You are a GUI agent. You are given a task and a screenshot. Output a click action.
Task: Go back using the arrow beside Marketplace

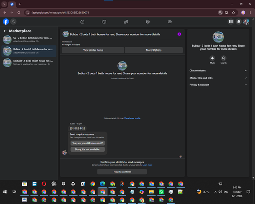coord(5,31)
